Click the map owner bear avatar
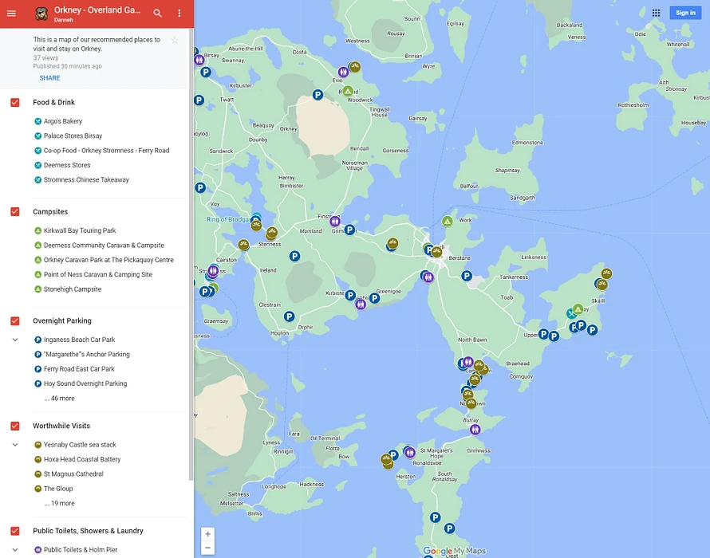 [41, 14]
